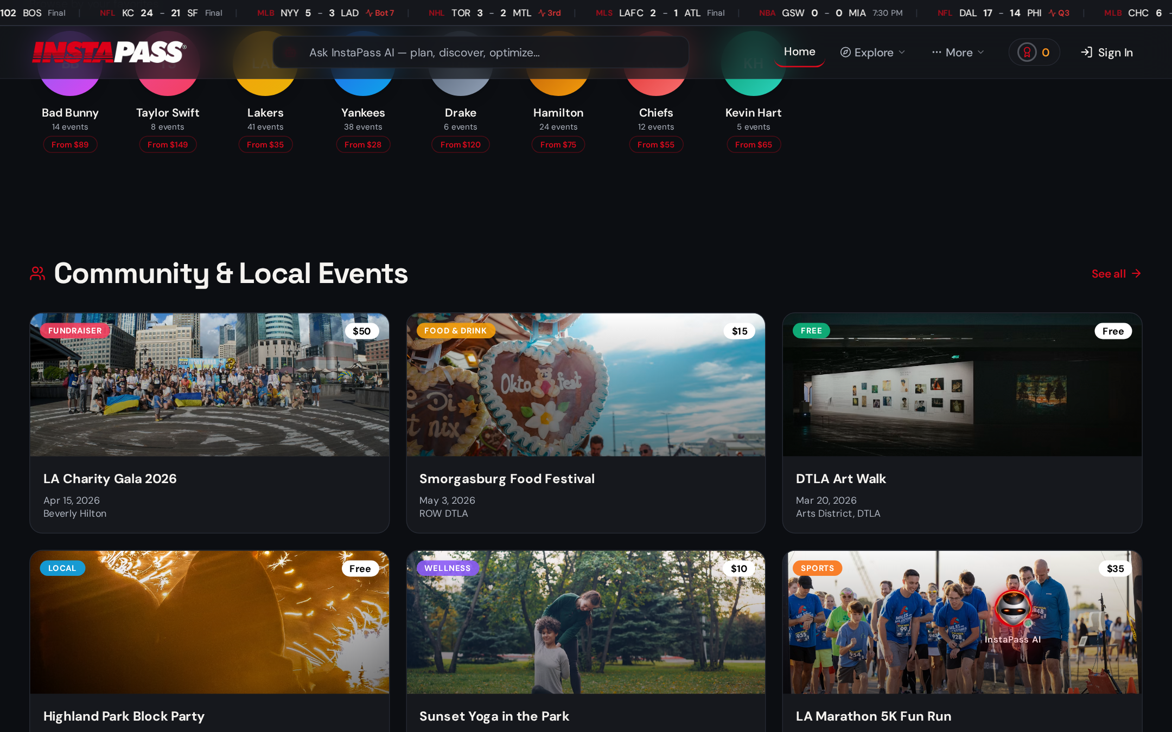Click Smorgasburg Food Festival title
The height and width of the screenshot is (732, 1172).
(507, 479)
